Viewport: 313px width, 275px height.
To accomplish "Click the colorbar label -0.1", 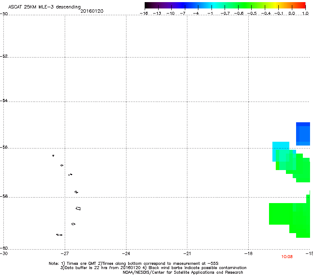I will click(x=279, y=14).
